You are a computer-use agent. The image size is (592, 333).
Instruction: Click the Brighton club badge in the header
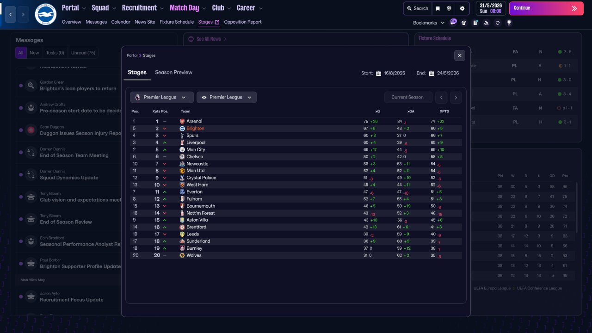45,14
